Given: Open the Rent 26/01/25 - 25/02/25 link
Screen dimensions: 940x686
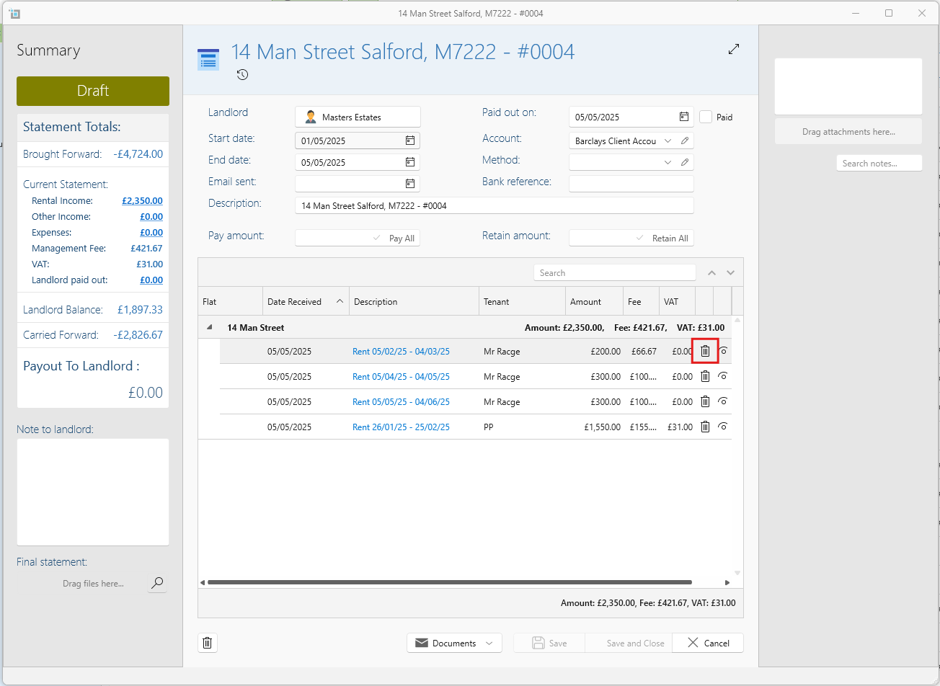Looking at the screenshot, I should pos(401,427).
